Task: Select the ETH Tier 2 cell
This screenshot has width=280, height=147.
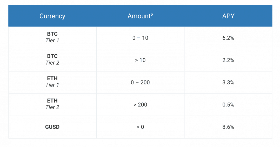Action: 52,105
